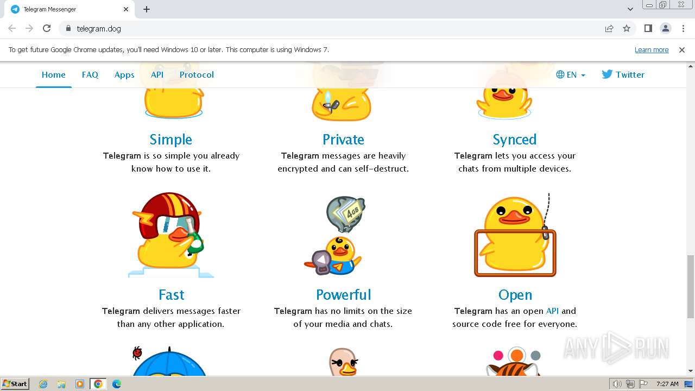The height and width of the screenshot is (391, 695).
Task: Launch Internet Explorer from taskbar
Action: click(x=43, y=384)
